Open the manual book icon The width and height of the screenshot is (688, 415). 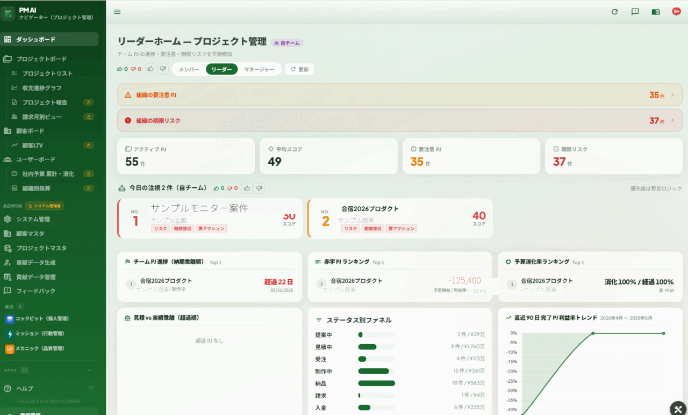coord(655,12)
